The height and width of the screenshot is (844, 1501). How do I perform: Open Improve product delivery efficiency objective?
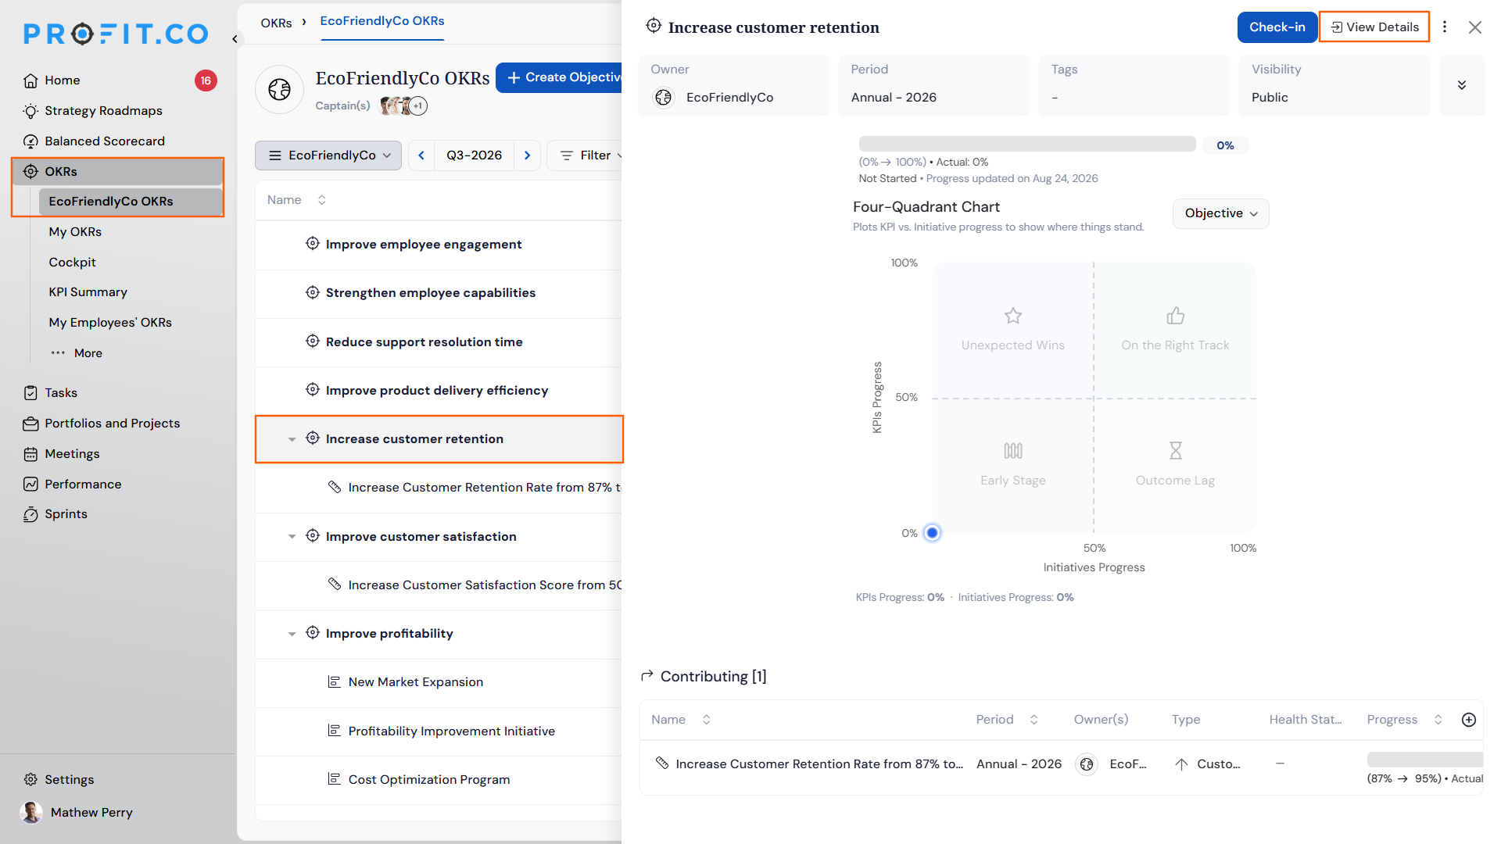(437, 391)
